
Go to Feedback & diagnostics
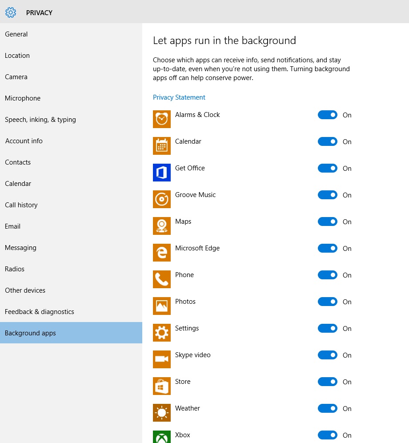coord(71,312)
